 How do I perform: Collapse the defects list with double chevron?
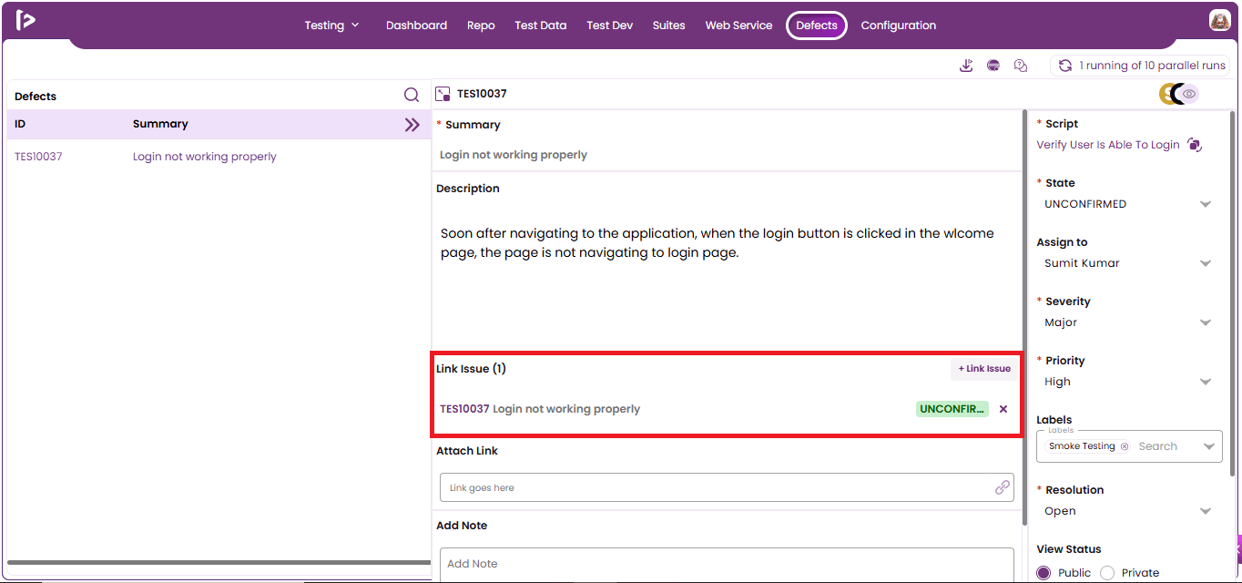tap(412, 125)
